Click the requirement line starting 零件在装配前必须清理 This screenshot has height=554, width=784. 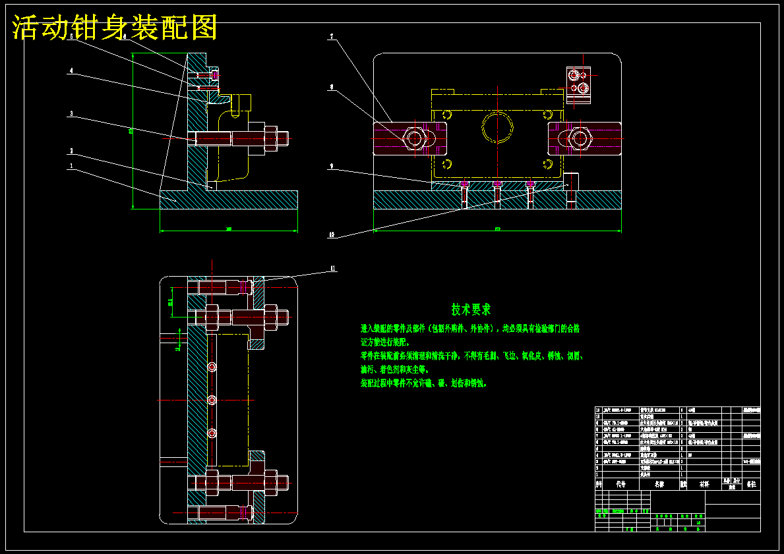click(473, 356)
